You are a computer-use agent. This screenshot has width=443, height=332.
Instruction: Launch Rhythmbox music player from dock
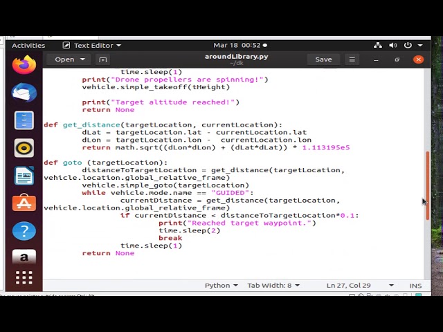[24, 148]
